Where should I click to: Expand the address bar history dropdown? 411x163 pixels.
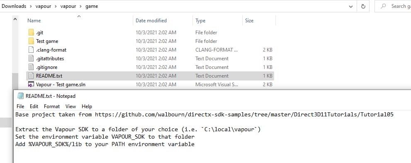coord(351,7)
